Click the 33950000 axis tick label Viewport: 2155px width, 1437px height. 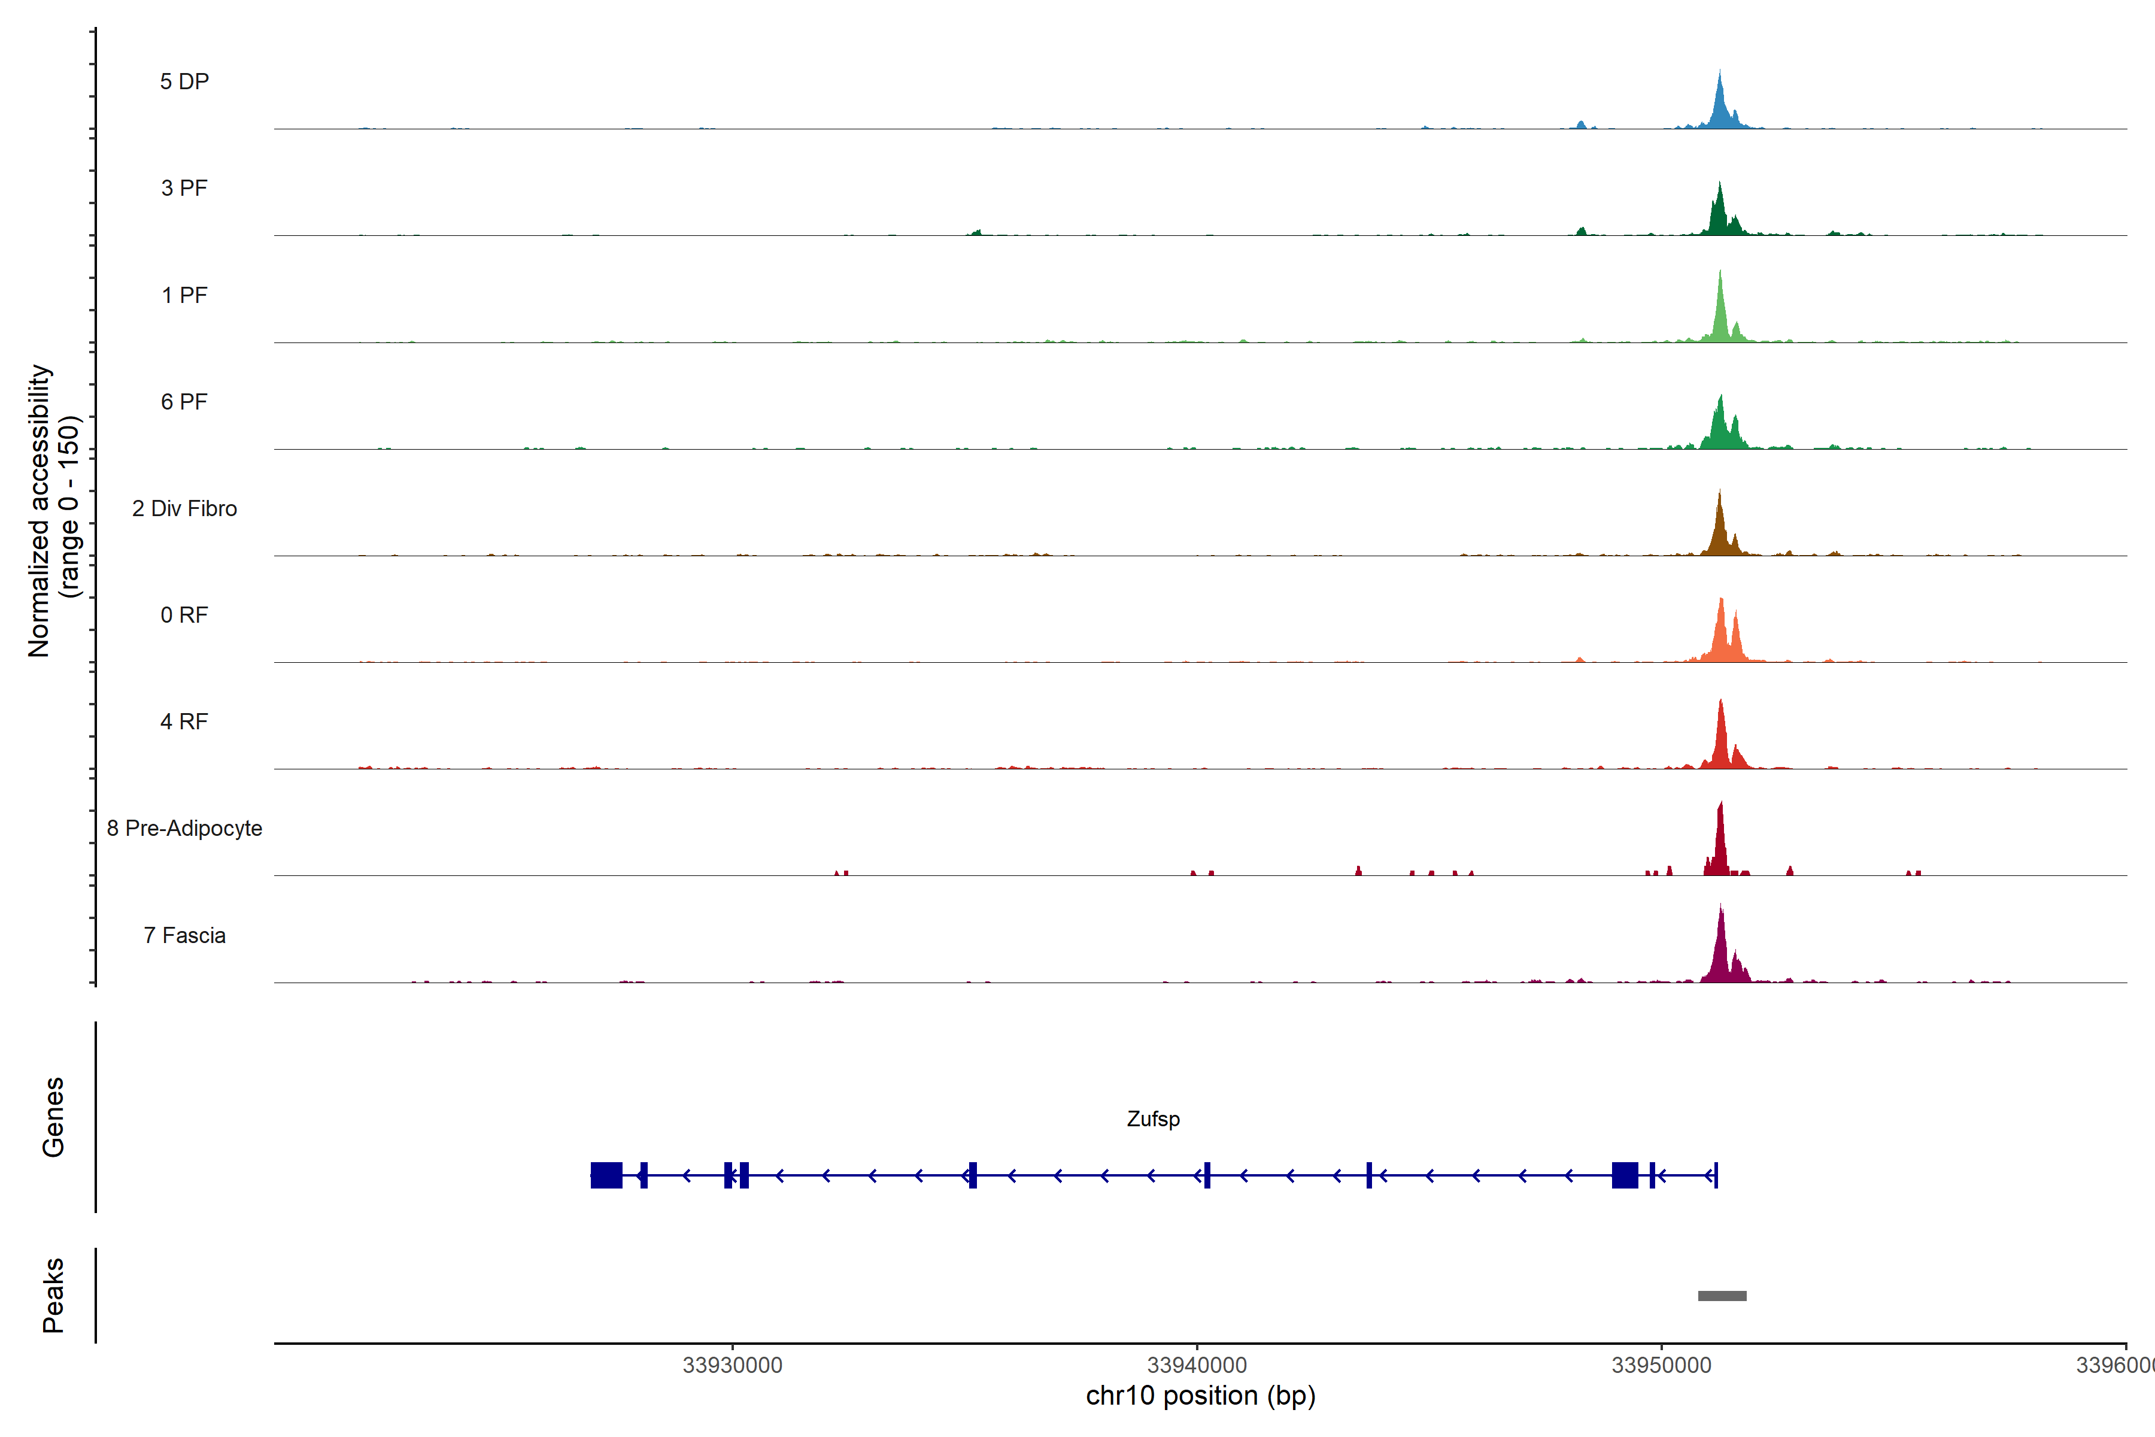tap(1661, 1366)
